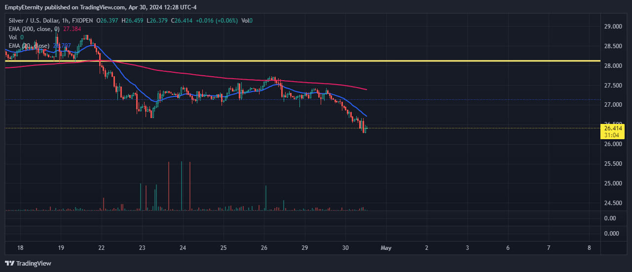
Task: Click the 27.500 price axis label
Action: tap(612, 86)
